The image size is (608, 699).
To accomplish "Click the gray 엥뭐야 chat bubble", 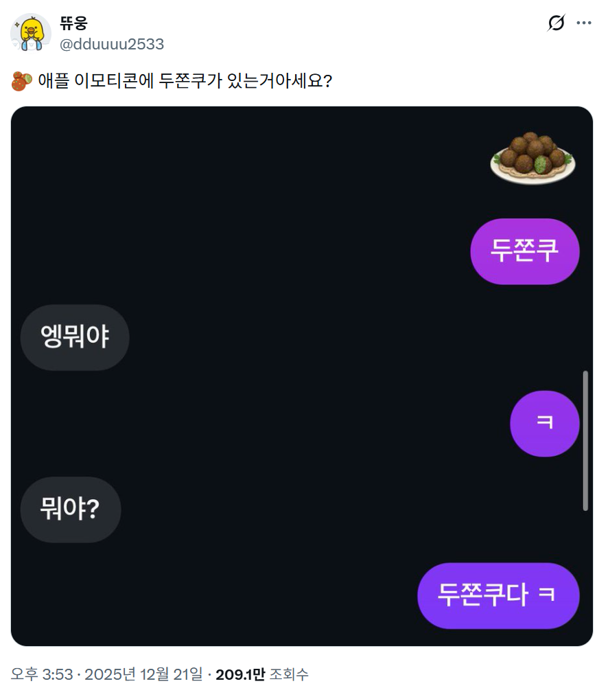I will pyautogui.click(x=75, y=337).
